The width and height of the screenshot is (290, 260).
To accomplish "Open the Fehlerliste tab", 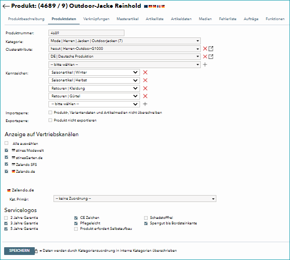I will coord(228,19).
